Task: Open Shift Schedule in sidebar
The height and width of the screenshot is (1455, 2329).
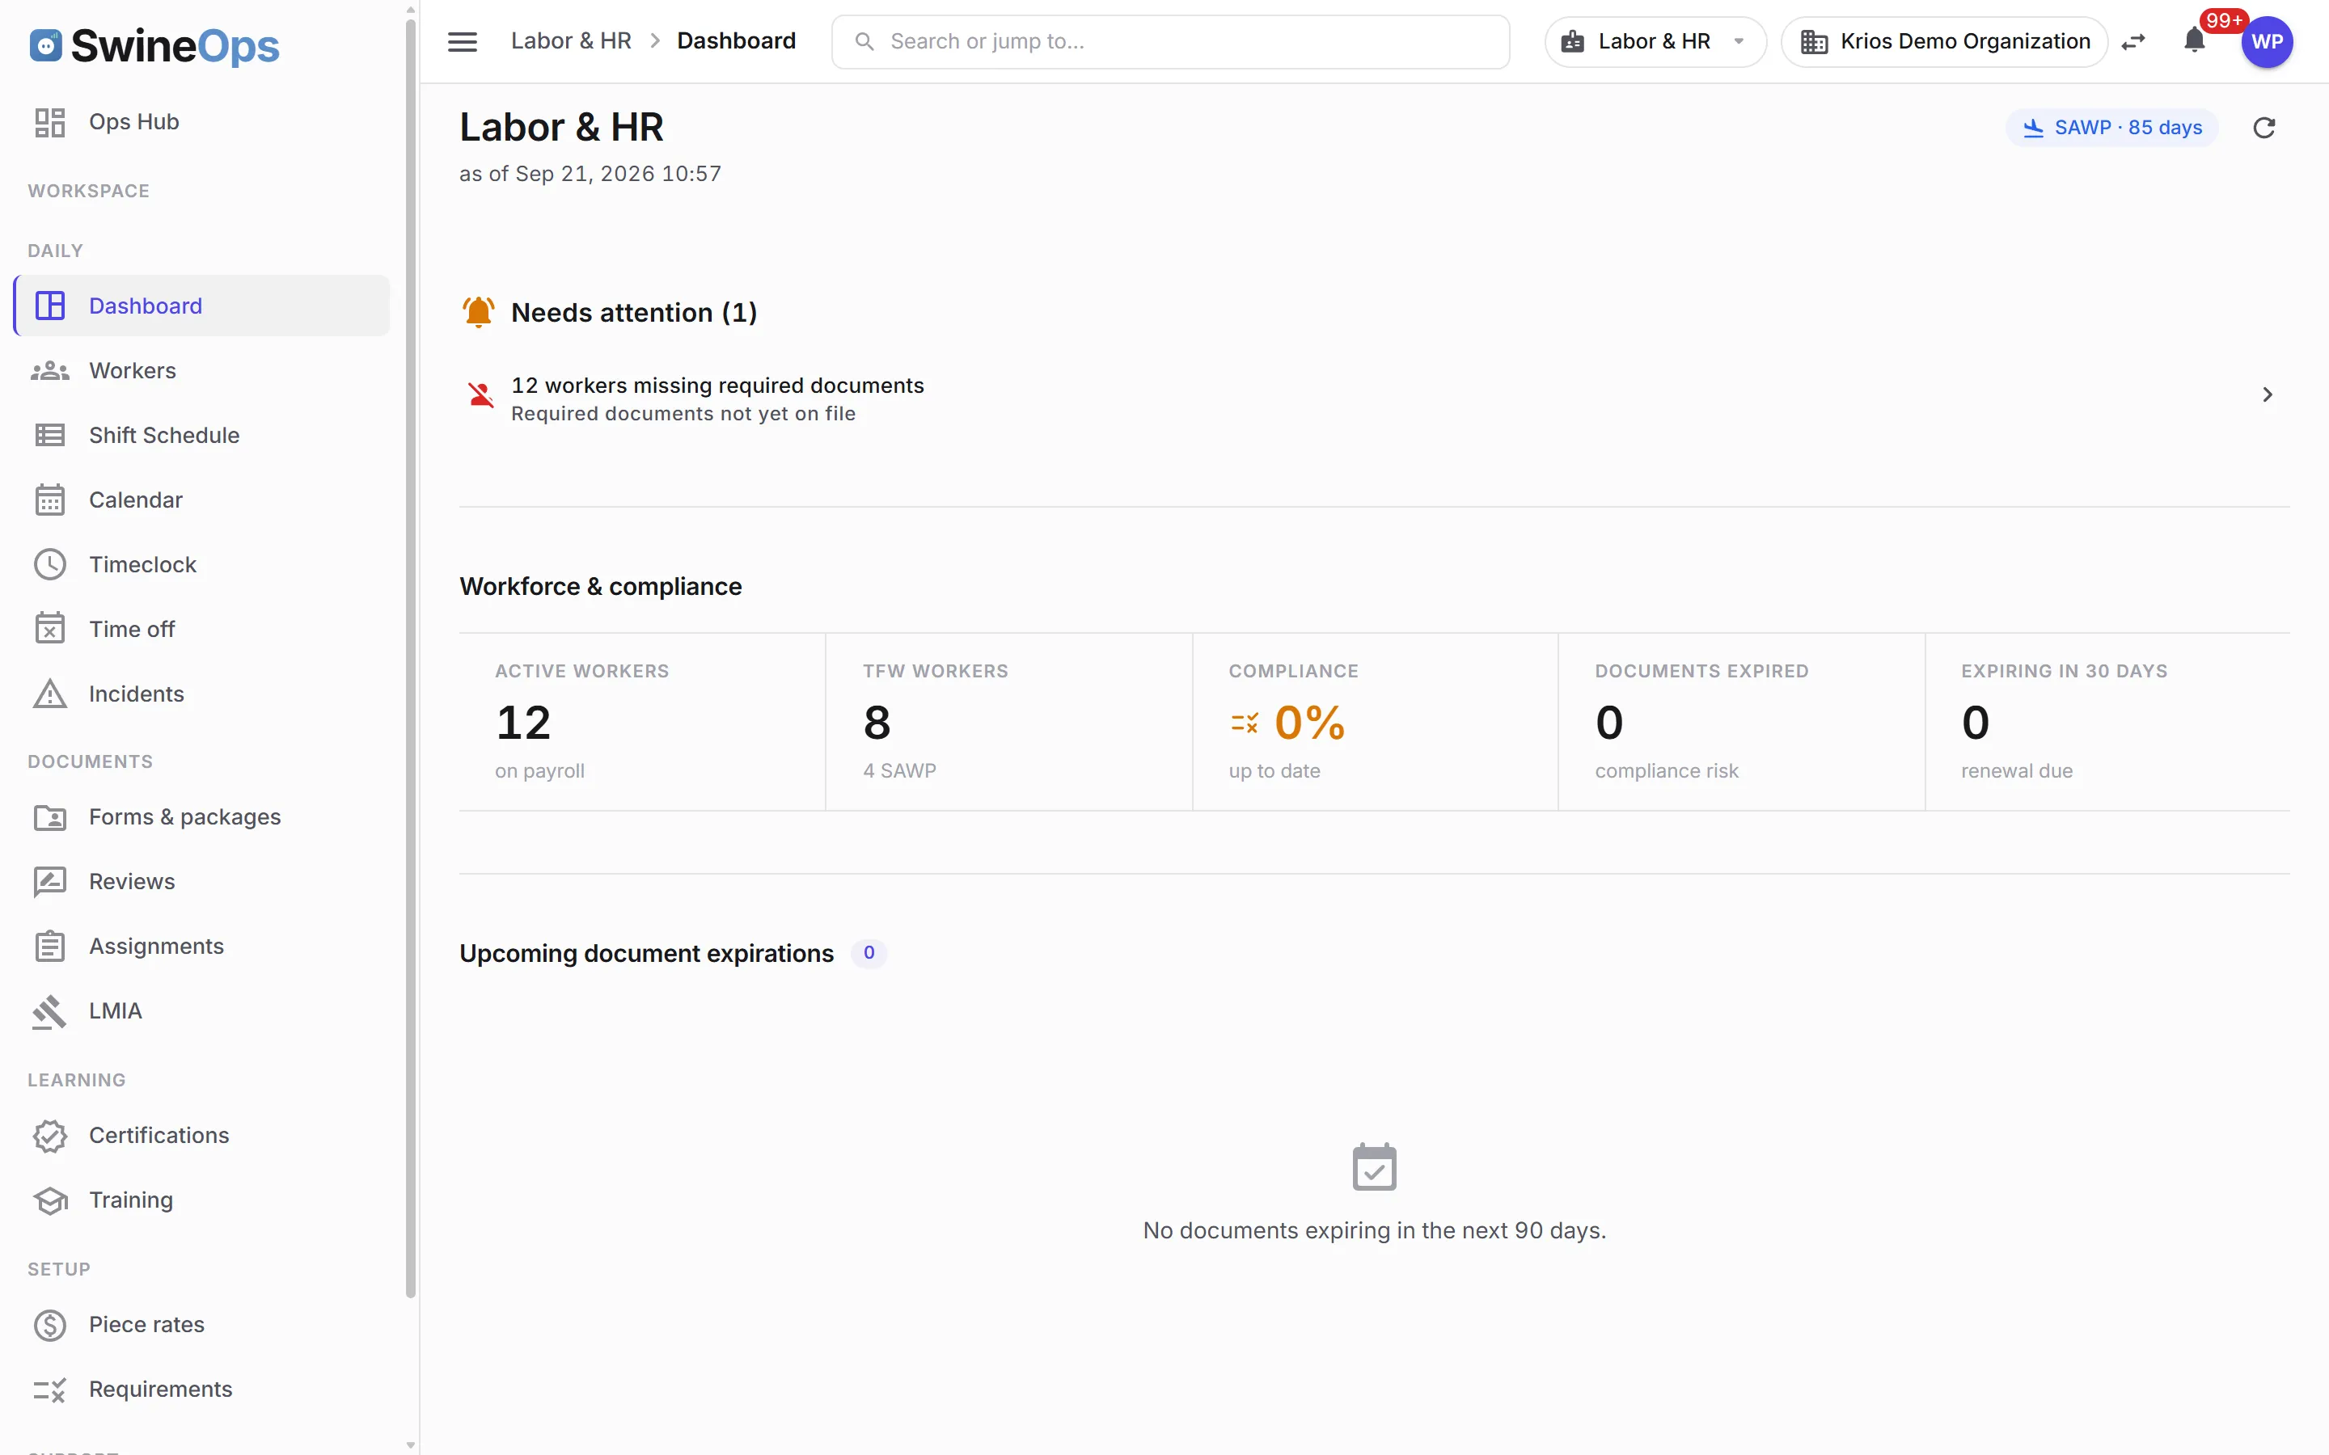Action: tap(202, 435)
